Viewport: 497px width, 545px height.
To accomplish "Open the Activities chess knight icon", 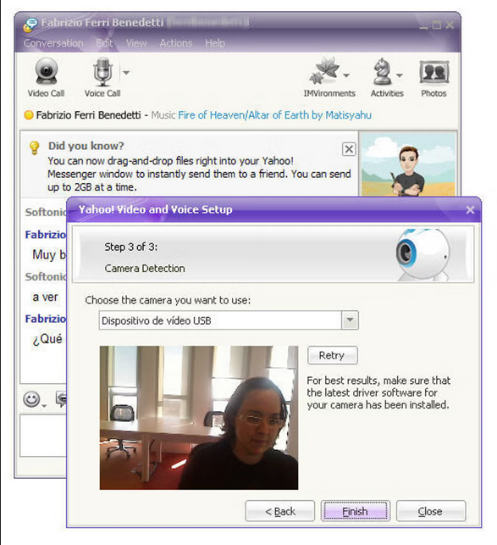I will click(382, 71).
